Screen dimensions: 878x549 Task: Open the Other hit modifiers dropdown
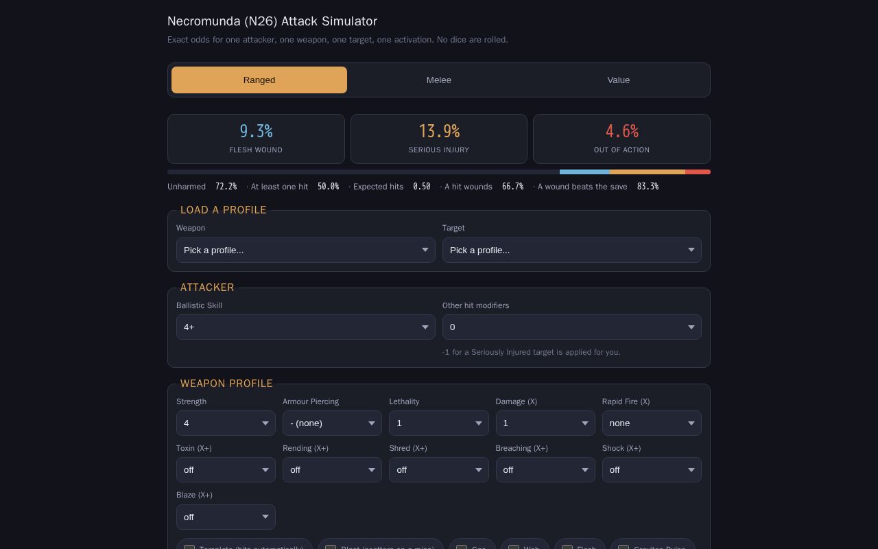(572, 327)
